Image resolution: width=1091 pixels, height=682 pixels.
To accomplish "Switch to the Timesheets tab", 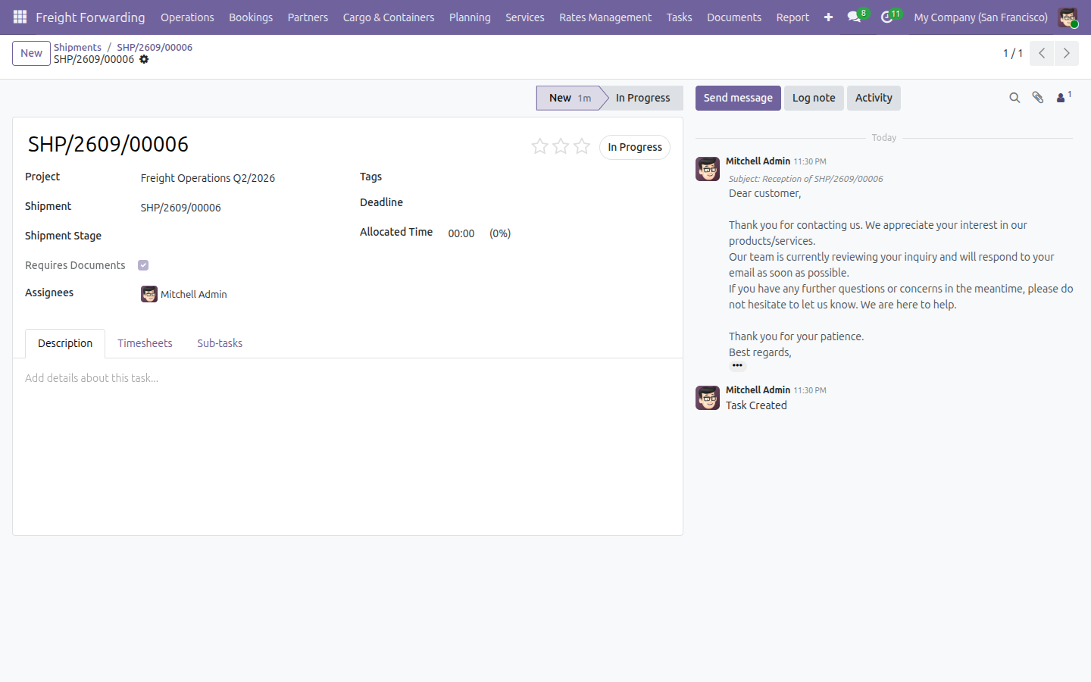I will [145, 343].
